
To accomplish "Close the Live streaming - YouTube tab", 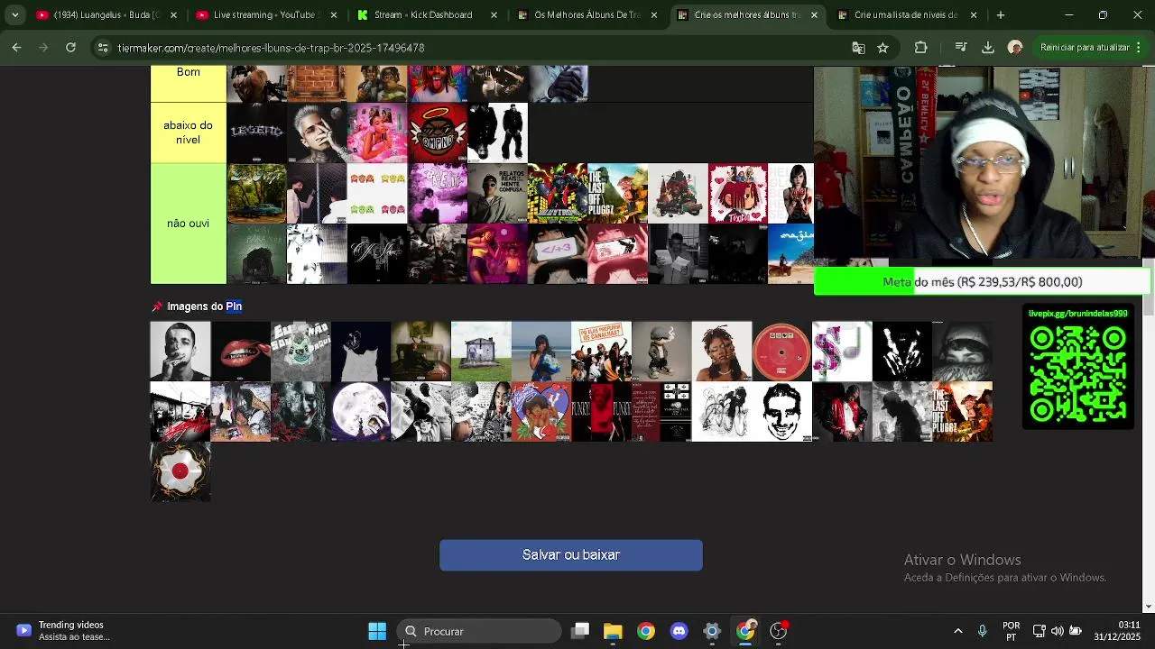I will [333, 14].
